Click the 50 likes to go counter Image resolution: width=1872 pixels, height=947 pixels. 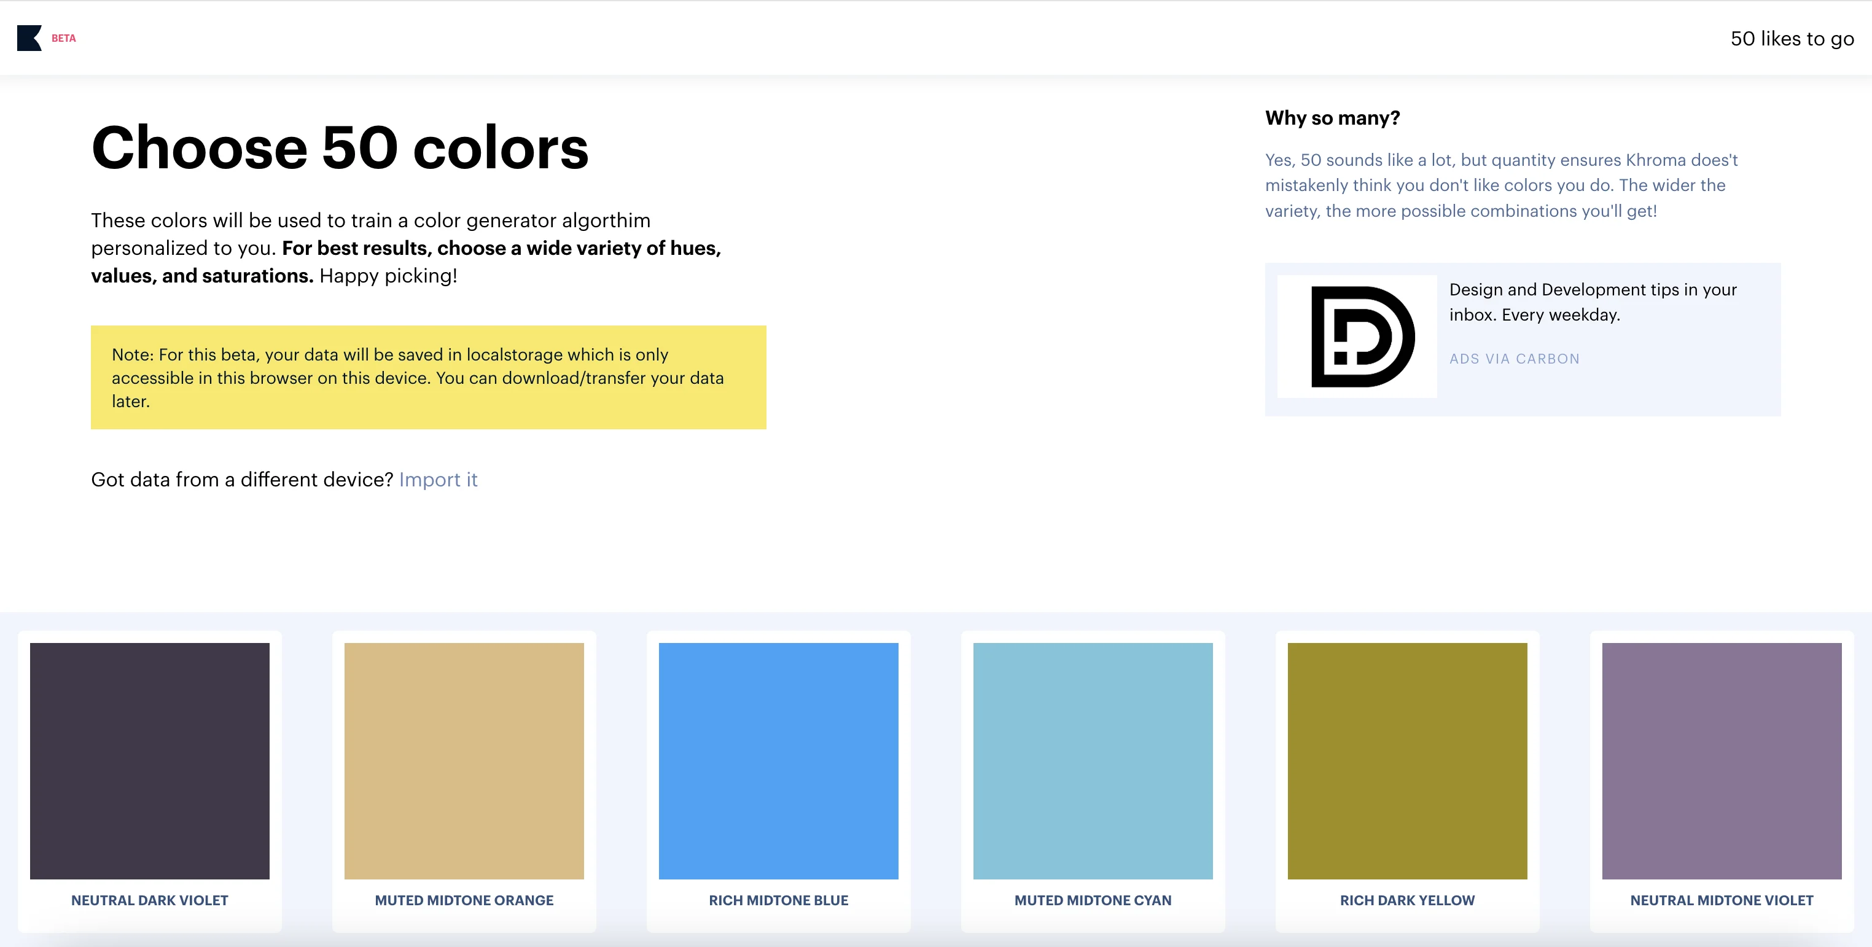pyautogui.click(x=1792, y=39)
